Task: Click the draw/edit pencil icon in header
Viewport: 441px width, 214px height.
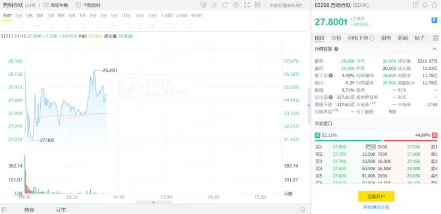Action: 214,5
